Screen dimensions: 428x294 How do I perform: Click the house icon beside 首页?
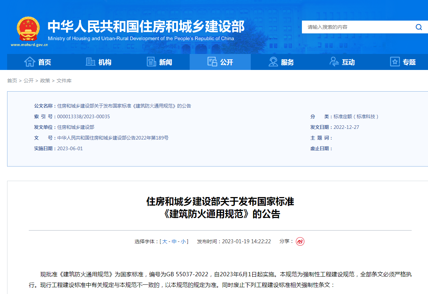[29, 62]
